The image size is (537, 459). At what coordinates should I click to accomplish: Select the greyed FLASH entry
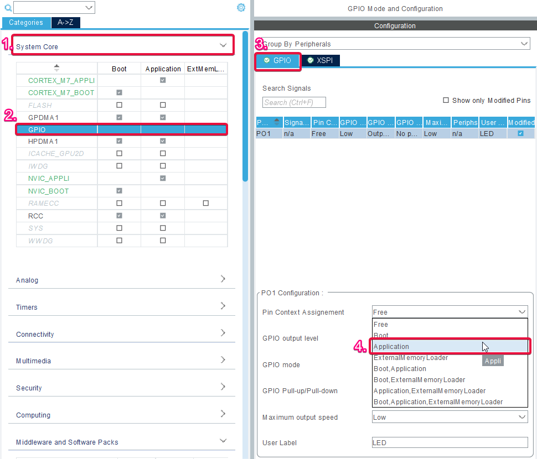tap(40, 105)
